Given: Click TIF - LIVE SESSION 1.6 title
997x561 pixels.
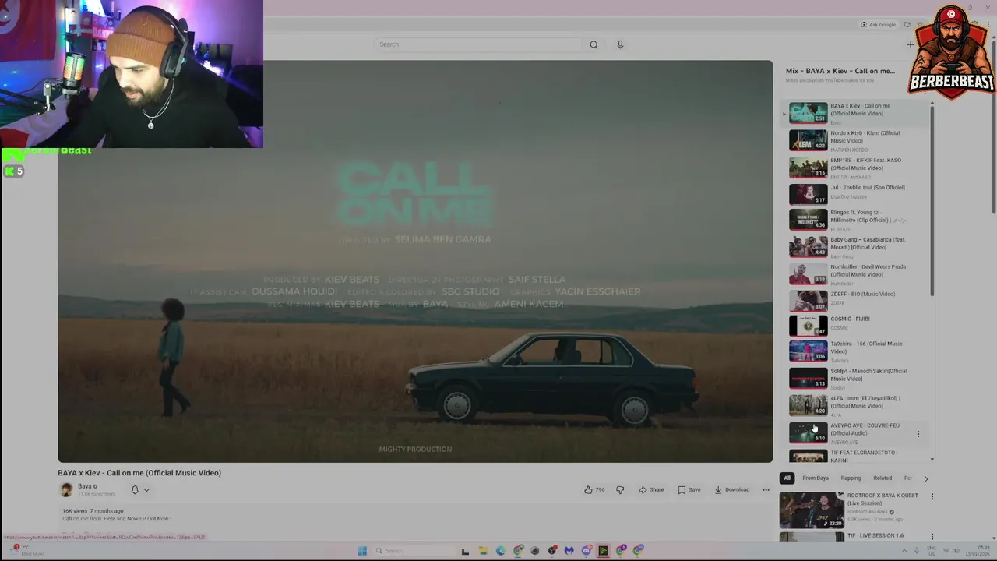Looking at the screenshot, I should click(875, 535).
